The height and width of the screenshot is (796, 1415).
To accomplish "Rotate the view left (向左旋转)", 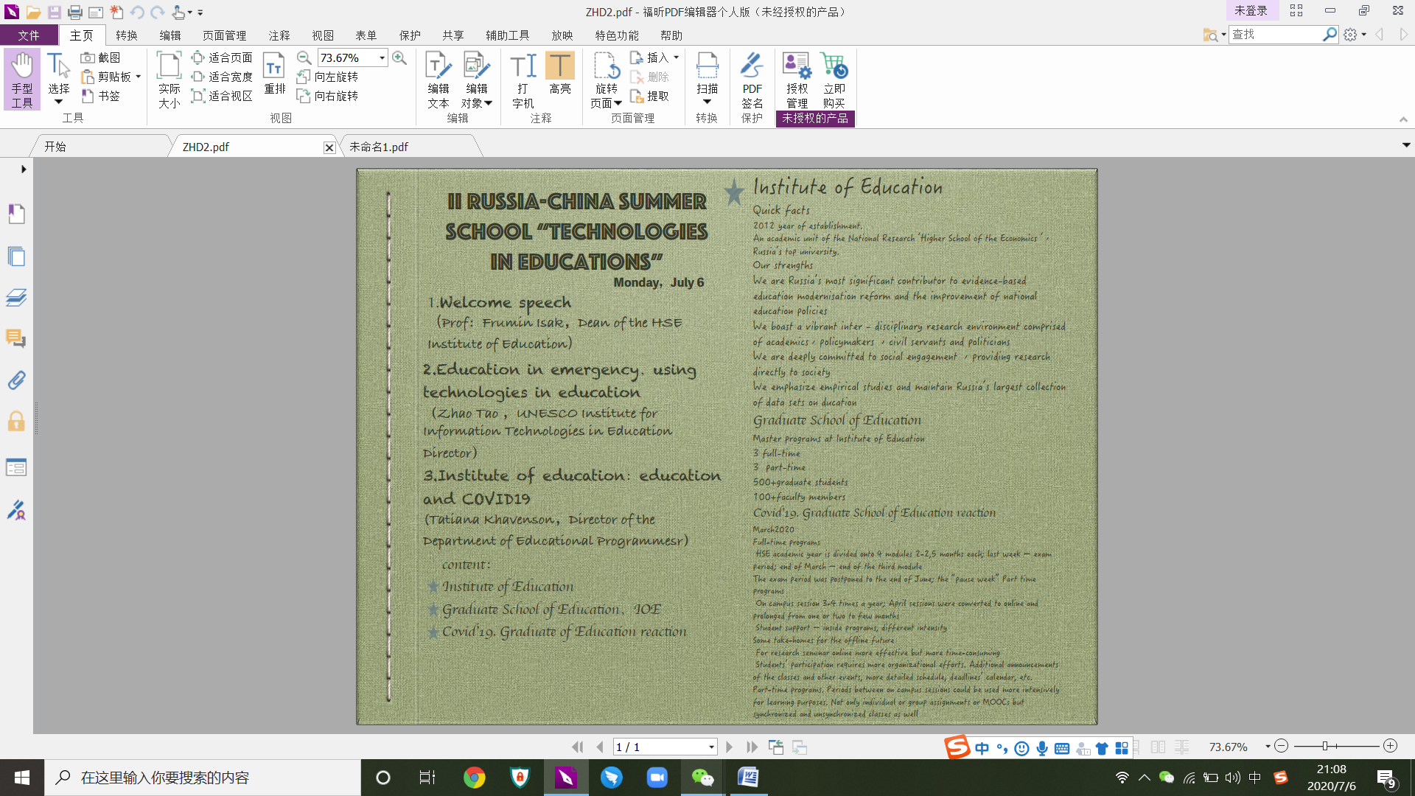I will point(328,77).
